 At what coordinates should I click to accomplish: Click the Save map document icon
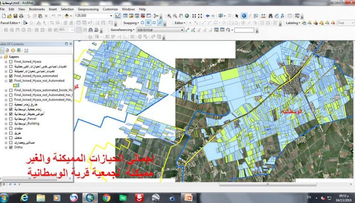pyautogui.click(x=16, y=16)
